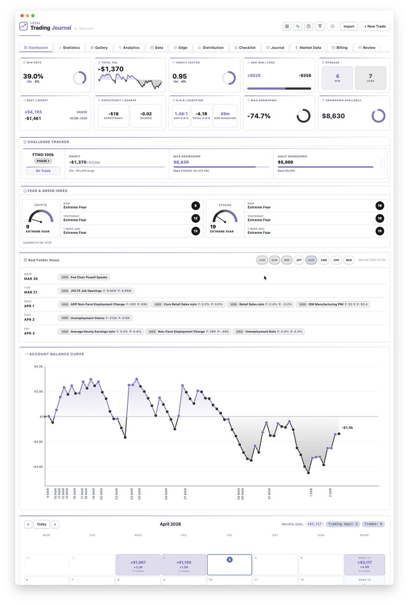Viewport: 409px width, 605px height.
Task: Open the Billing tab
Action: click(x=339, y=48)
